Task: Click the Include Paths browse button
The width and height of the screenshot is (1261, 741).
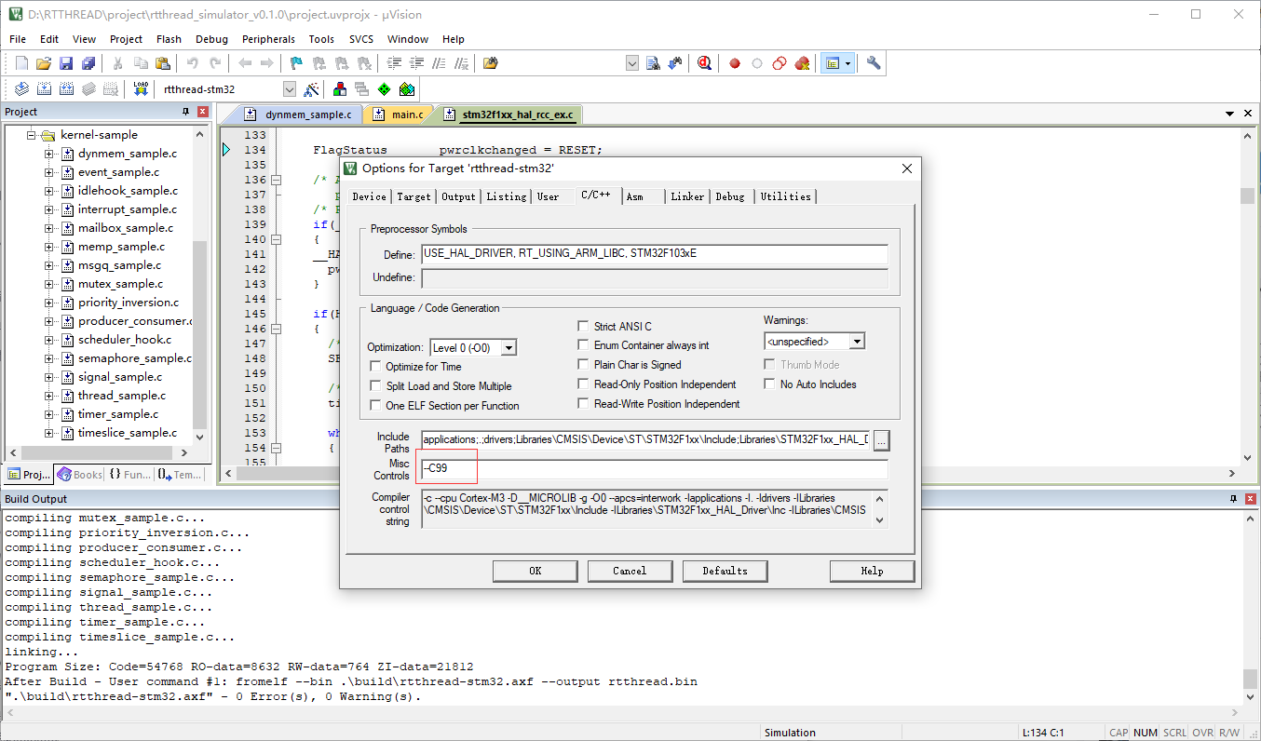Action: (x=880, y=439)
